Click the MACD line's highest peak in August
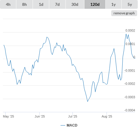 (x=126, y=34)
